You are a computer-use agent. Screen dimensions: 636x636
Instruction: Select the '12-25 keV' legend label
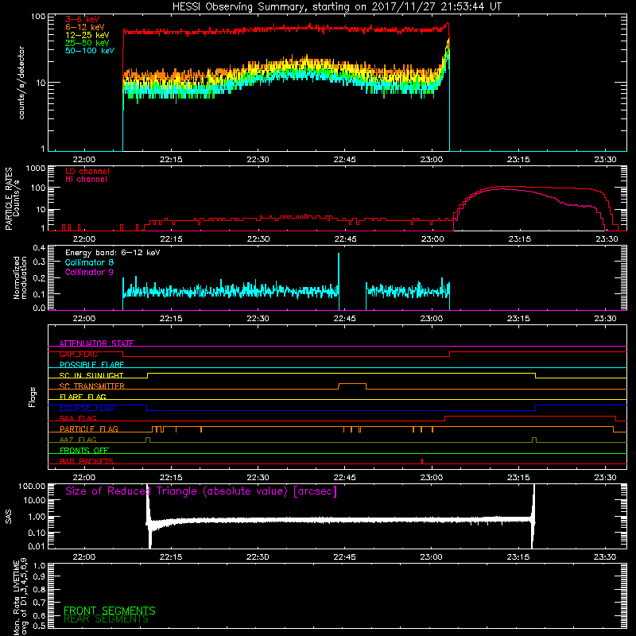click(87, 35)
